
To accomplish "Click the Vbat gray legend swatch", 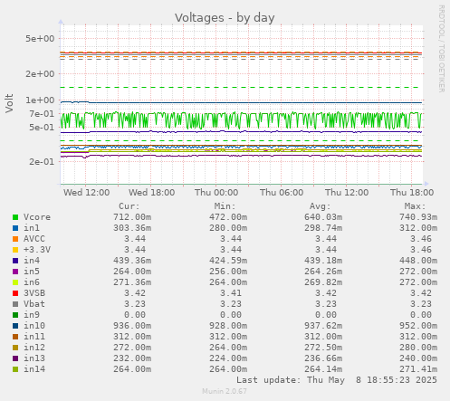I will coord(15,304).
